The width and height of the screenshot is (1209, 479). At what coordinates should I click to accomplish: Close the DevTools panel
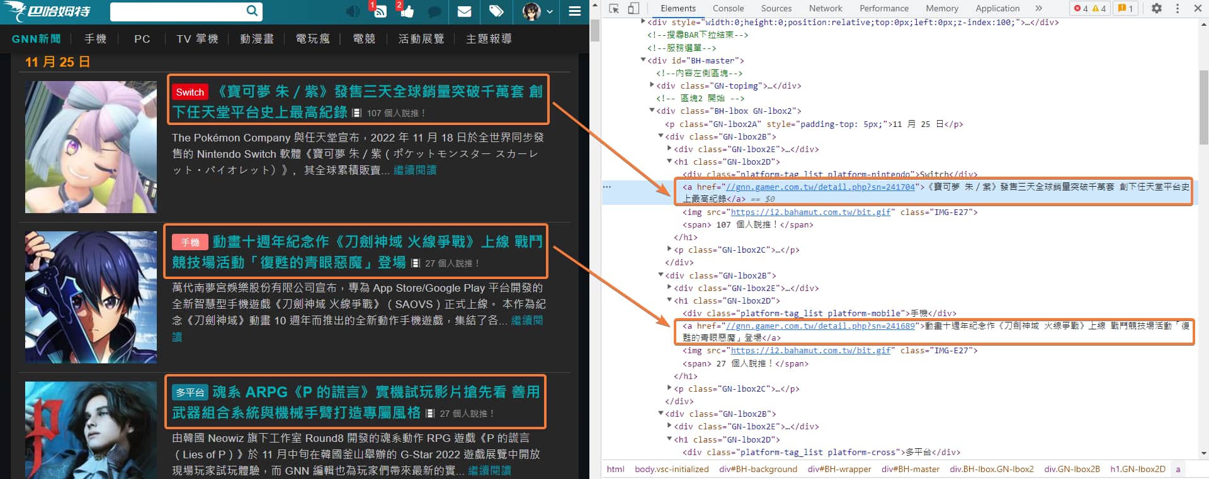(x=1198, y=8)
